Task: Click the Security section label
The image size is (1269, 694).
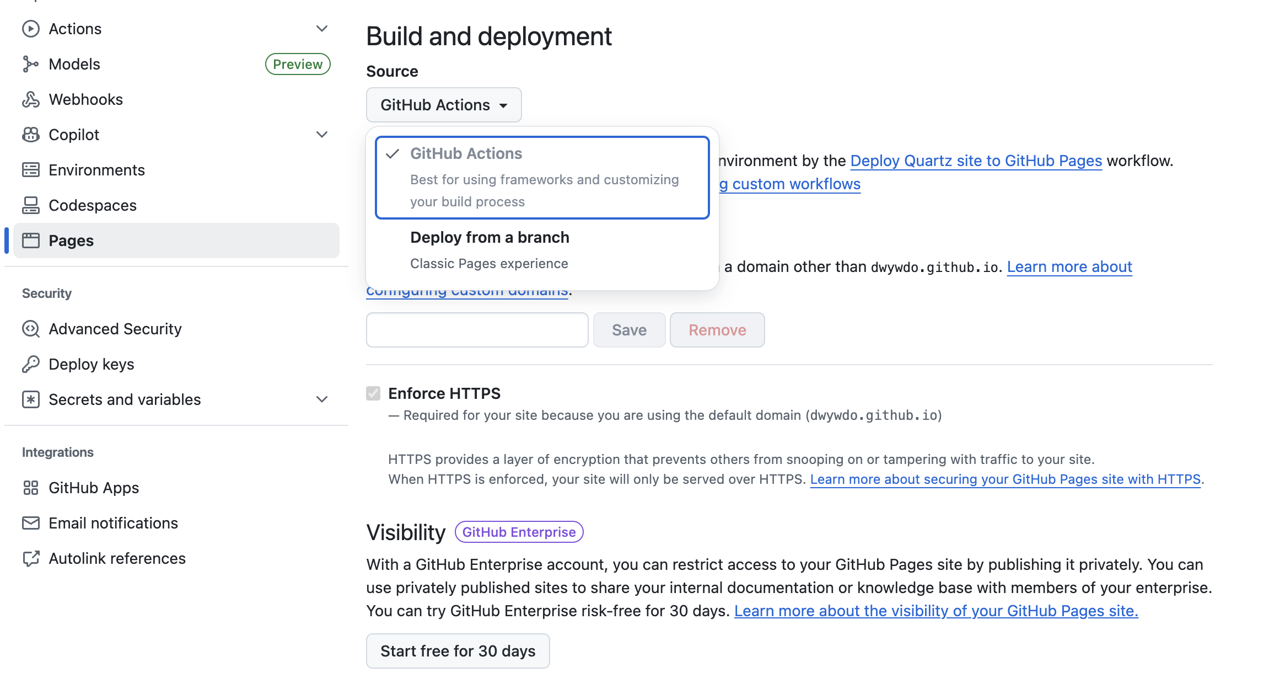Action: (47, 293)
